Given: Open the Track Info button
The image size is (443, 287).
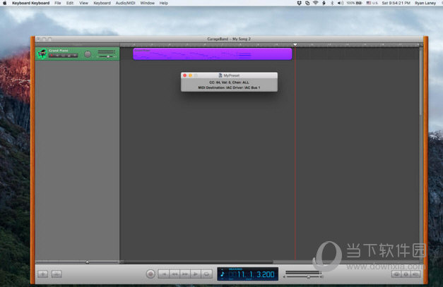Looking at the screenshot, I should tap(406, 274).
